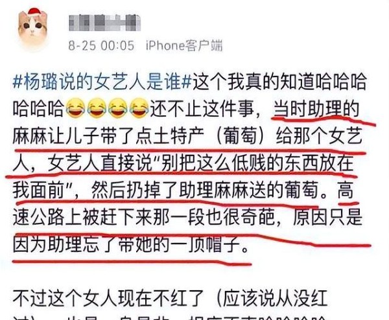The height and width of the screenshot is (320, 389).
Task: Open the cat avatar profile picture
Action: [x=33, y=29]
